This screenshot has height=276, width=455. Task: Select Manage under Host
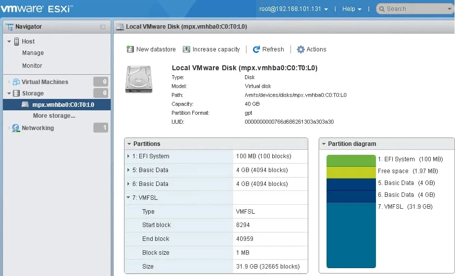pos(33,53)
